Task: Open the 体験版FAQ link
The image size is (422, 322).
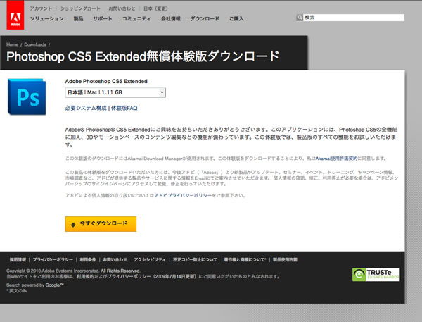Action: [124, 108]
